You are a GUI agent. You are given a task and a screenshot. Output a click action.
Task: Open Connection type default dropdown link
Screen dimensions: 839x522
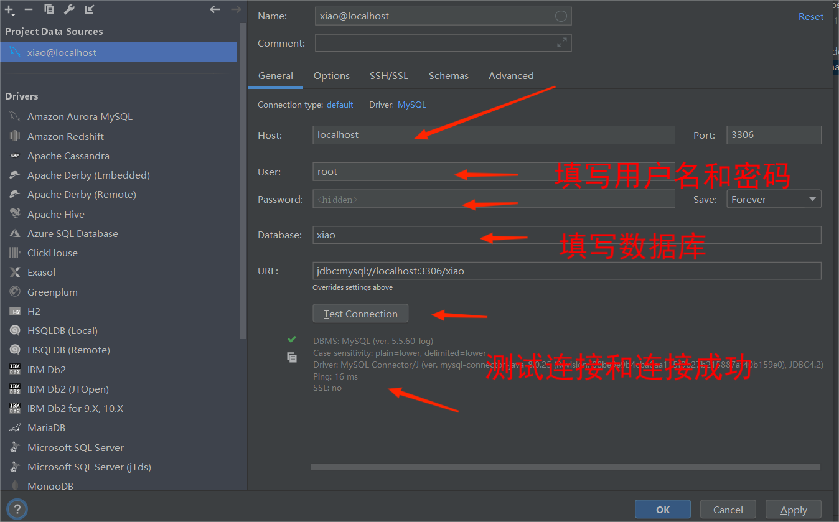340,105
